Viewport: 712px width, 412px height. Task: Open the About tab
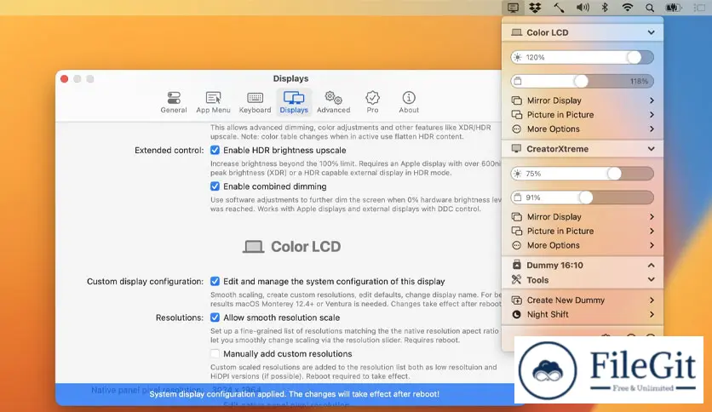pyautogui.click(x=409, y=102)
